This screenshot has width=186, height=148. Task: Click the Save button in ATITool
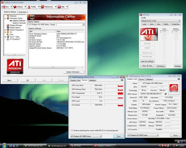[152, 24]
